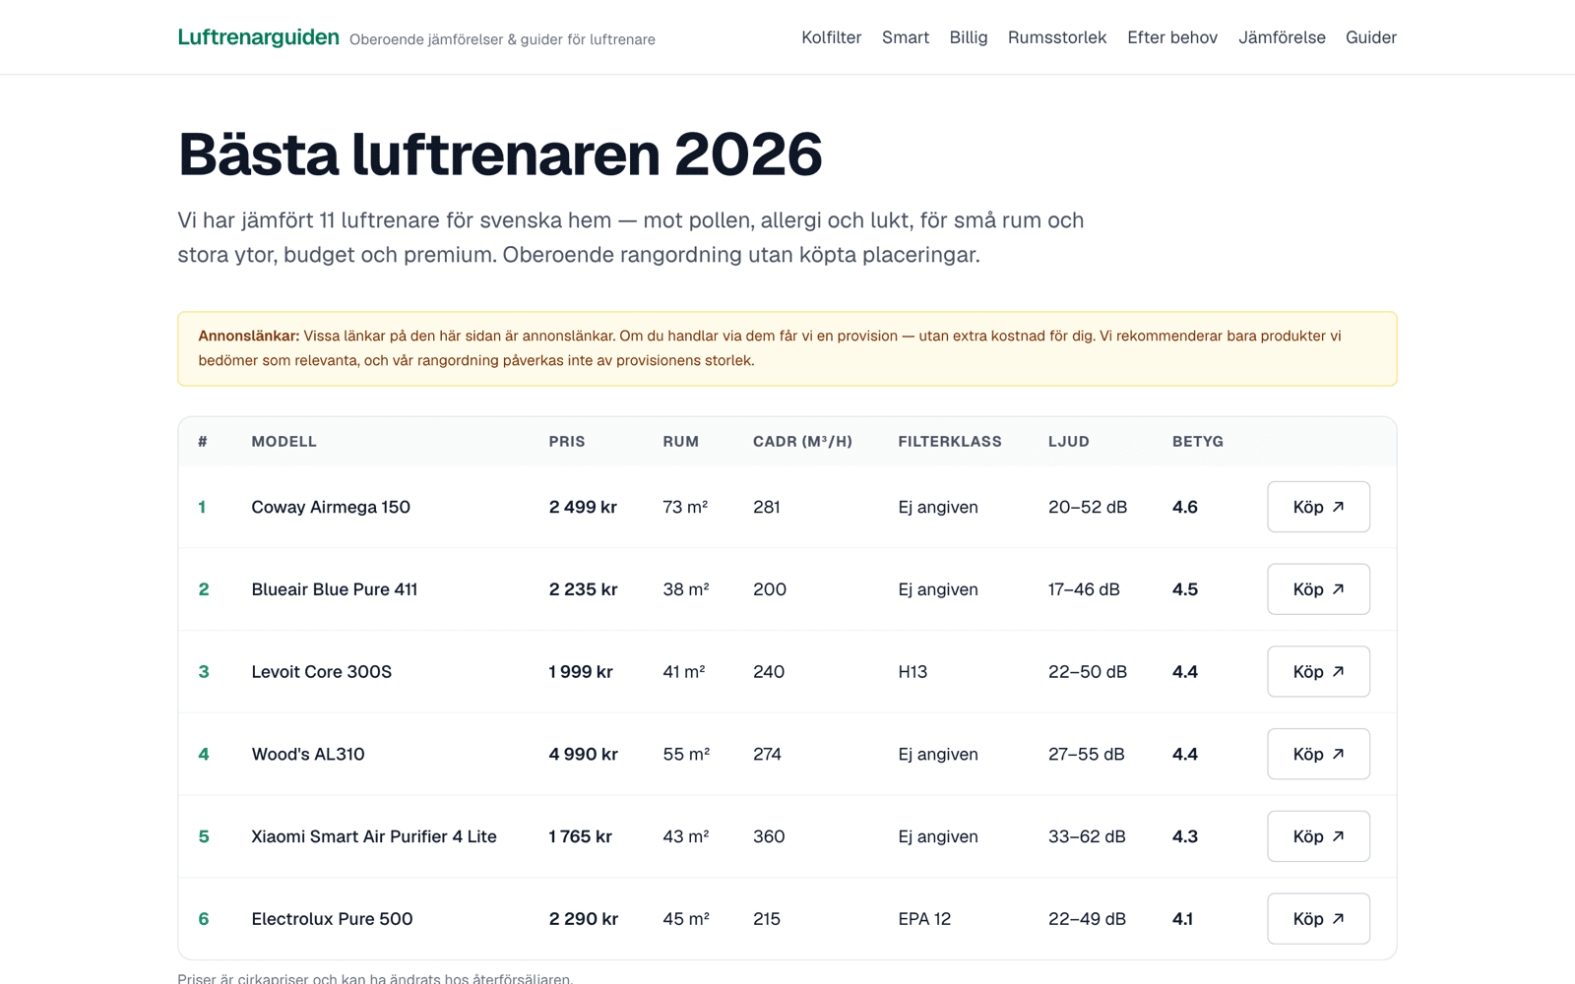This screenshot has height=984, width=1575.
Task: Click the 20–52 dB sound value
Action: [1088, 507]
